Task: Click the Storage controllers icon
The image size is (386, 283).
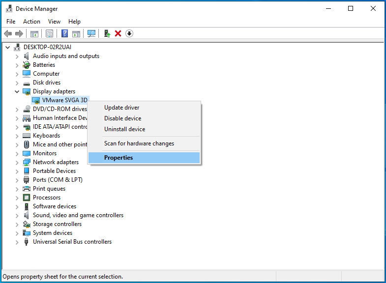Action: pos(27,224)
